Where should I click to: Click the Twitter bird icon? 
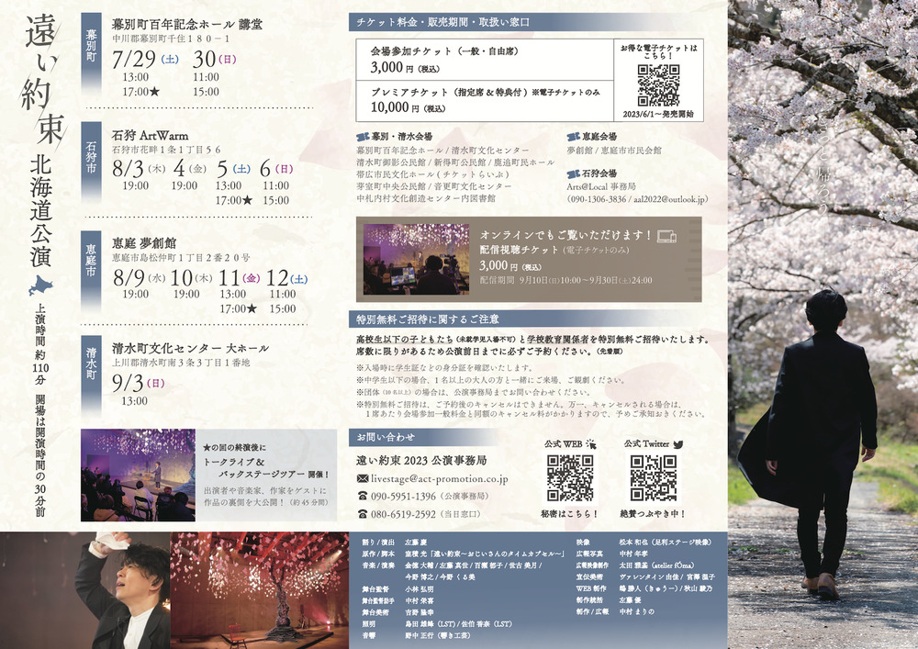(678, 443)
